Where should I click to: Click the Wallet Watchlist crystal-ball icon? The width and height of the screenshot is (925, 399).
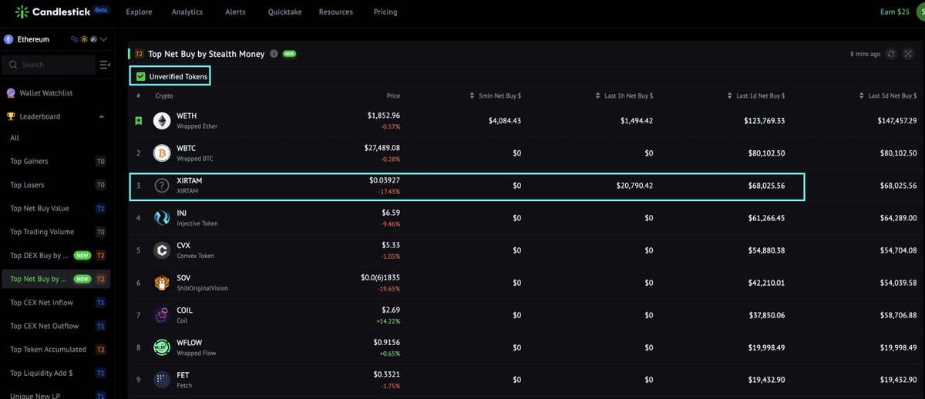pos(10,93)
